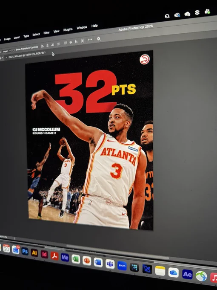Image resolution: width=217 pixels, height=290 pixels.
Task: Open the Plugins menu
Action: tap(68, 29)
